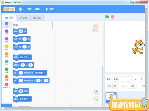Viewport: 149px width, 111px height.
Task: Select the light blue 侦测 Sensing category circle
Action: (7, 61)
